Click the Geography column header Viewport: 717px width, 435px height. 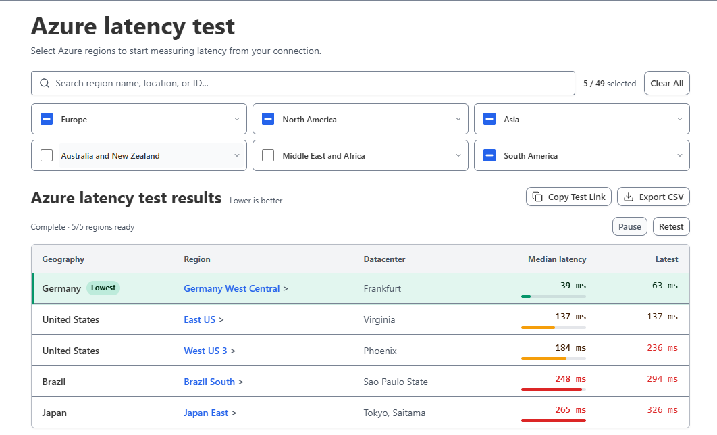(63, 259)
